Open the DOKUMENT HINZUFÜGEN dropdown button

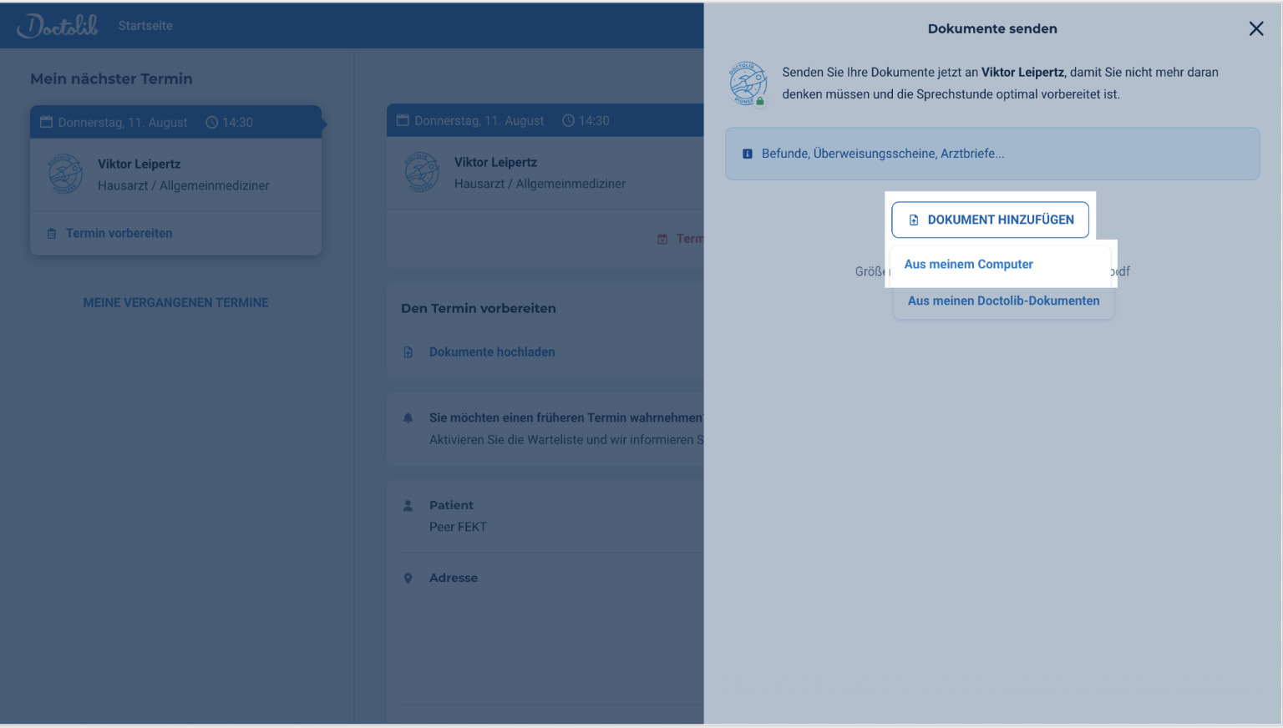tap(990, 220)
